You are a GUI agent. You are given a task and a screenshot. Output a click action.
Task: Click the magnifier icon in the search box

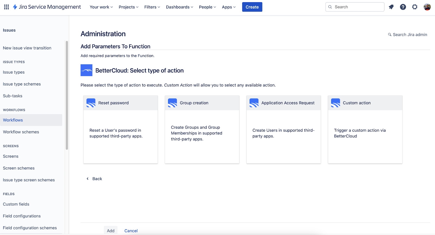tap(330, 7)
